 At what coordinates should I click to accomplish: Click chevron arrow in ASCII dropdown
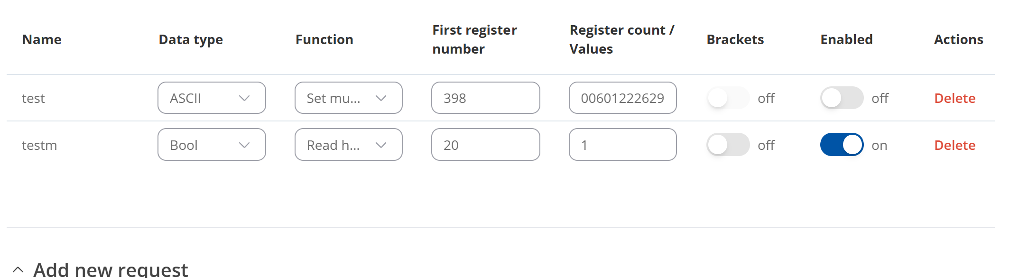point(244,98)
